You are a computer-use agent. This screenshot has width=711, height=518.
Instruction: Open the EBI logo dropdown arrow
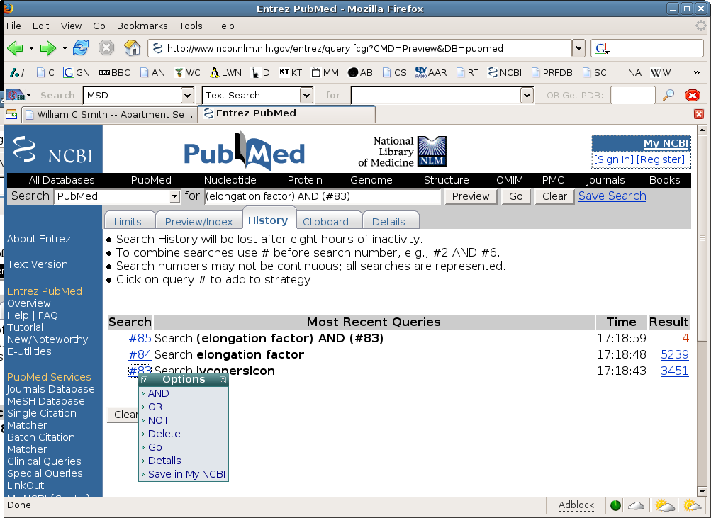click(28, 95)
